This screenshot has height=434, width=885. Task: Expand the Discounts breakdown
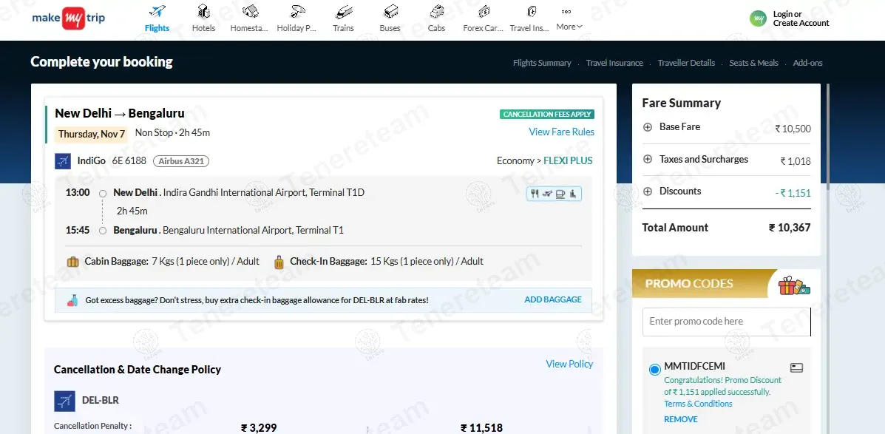point(648,191)
